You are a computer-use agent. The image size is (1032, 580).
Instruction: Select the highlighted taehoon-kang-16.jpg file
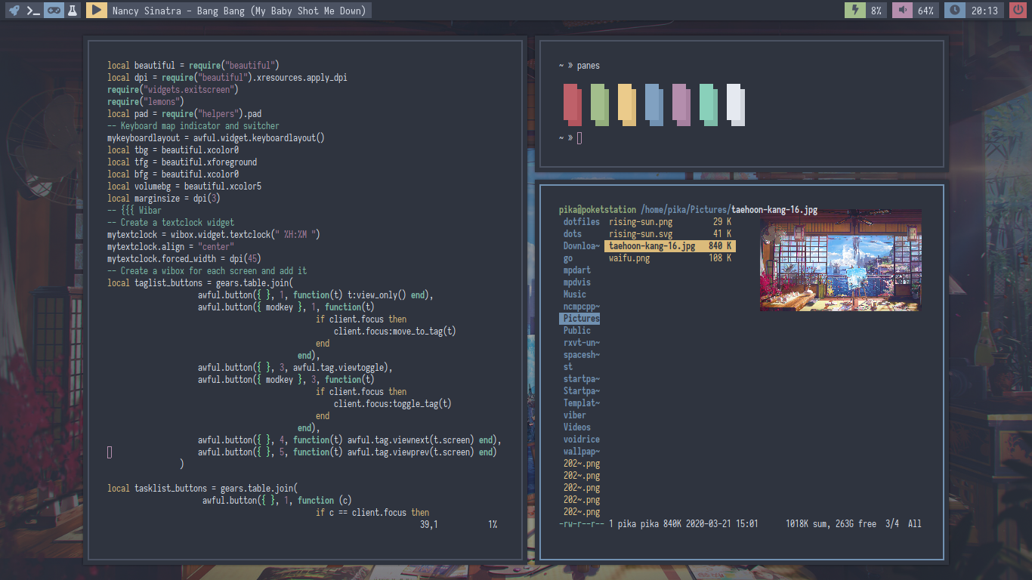point(670,246)
